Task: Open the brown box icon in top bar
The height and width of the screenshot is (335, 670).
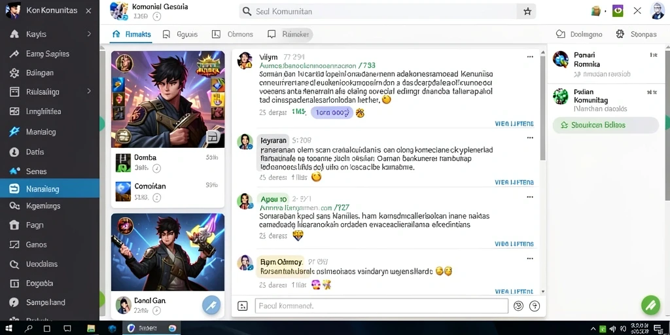Action: [596, 11]
